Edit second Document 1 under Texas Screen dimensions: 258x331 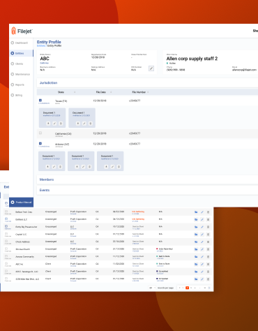click(84, 124)
